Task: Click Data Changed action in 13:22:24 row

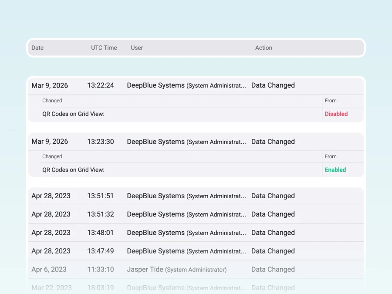Action: tap(273, 85)
